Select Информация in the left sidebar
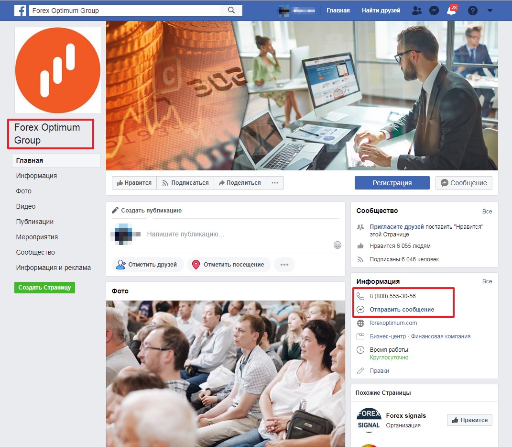The height and width of the screenshot is (447, 512). [36, 176]
